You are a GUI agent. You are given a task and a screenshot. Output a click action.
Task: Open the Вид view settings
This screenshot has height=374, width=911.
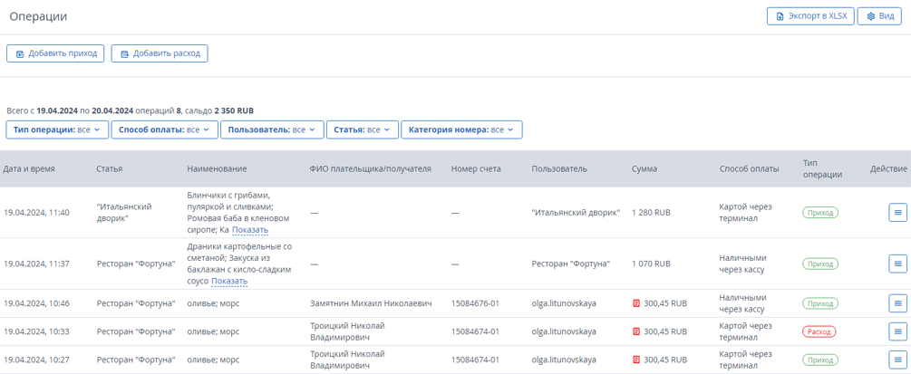point(879,16)
